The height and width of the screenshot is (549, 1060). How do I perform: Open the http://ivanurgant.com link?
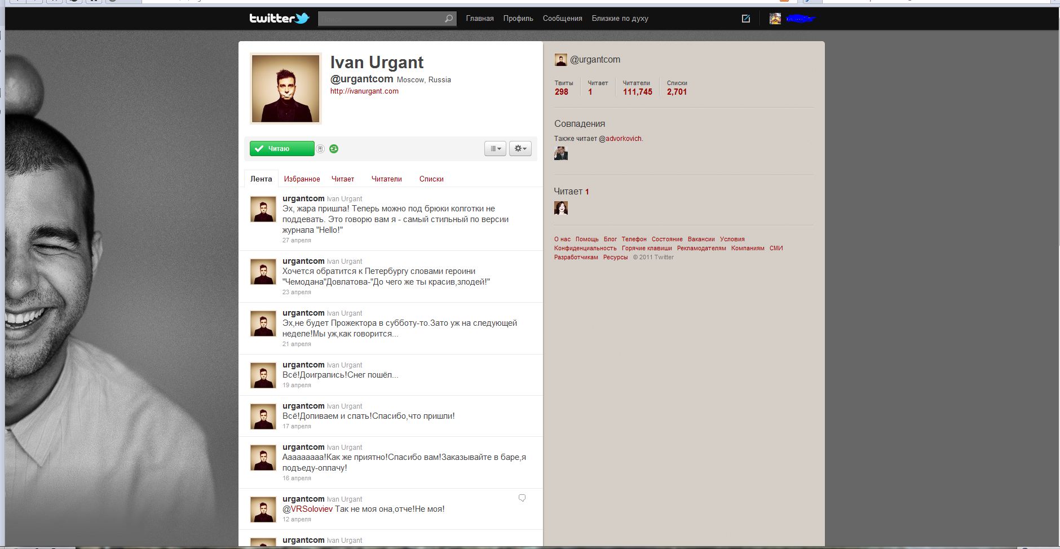tap(364, 91)
